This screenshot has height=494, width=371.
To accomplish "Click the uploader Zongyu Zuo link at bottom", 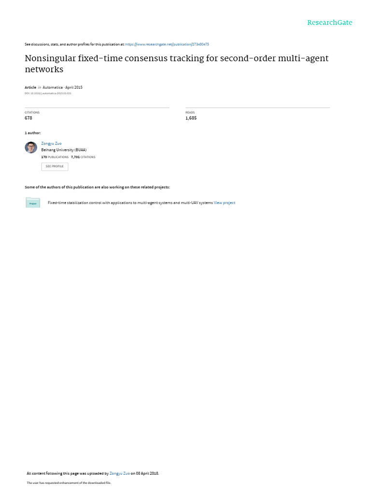I will (120, 473).
